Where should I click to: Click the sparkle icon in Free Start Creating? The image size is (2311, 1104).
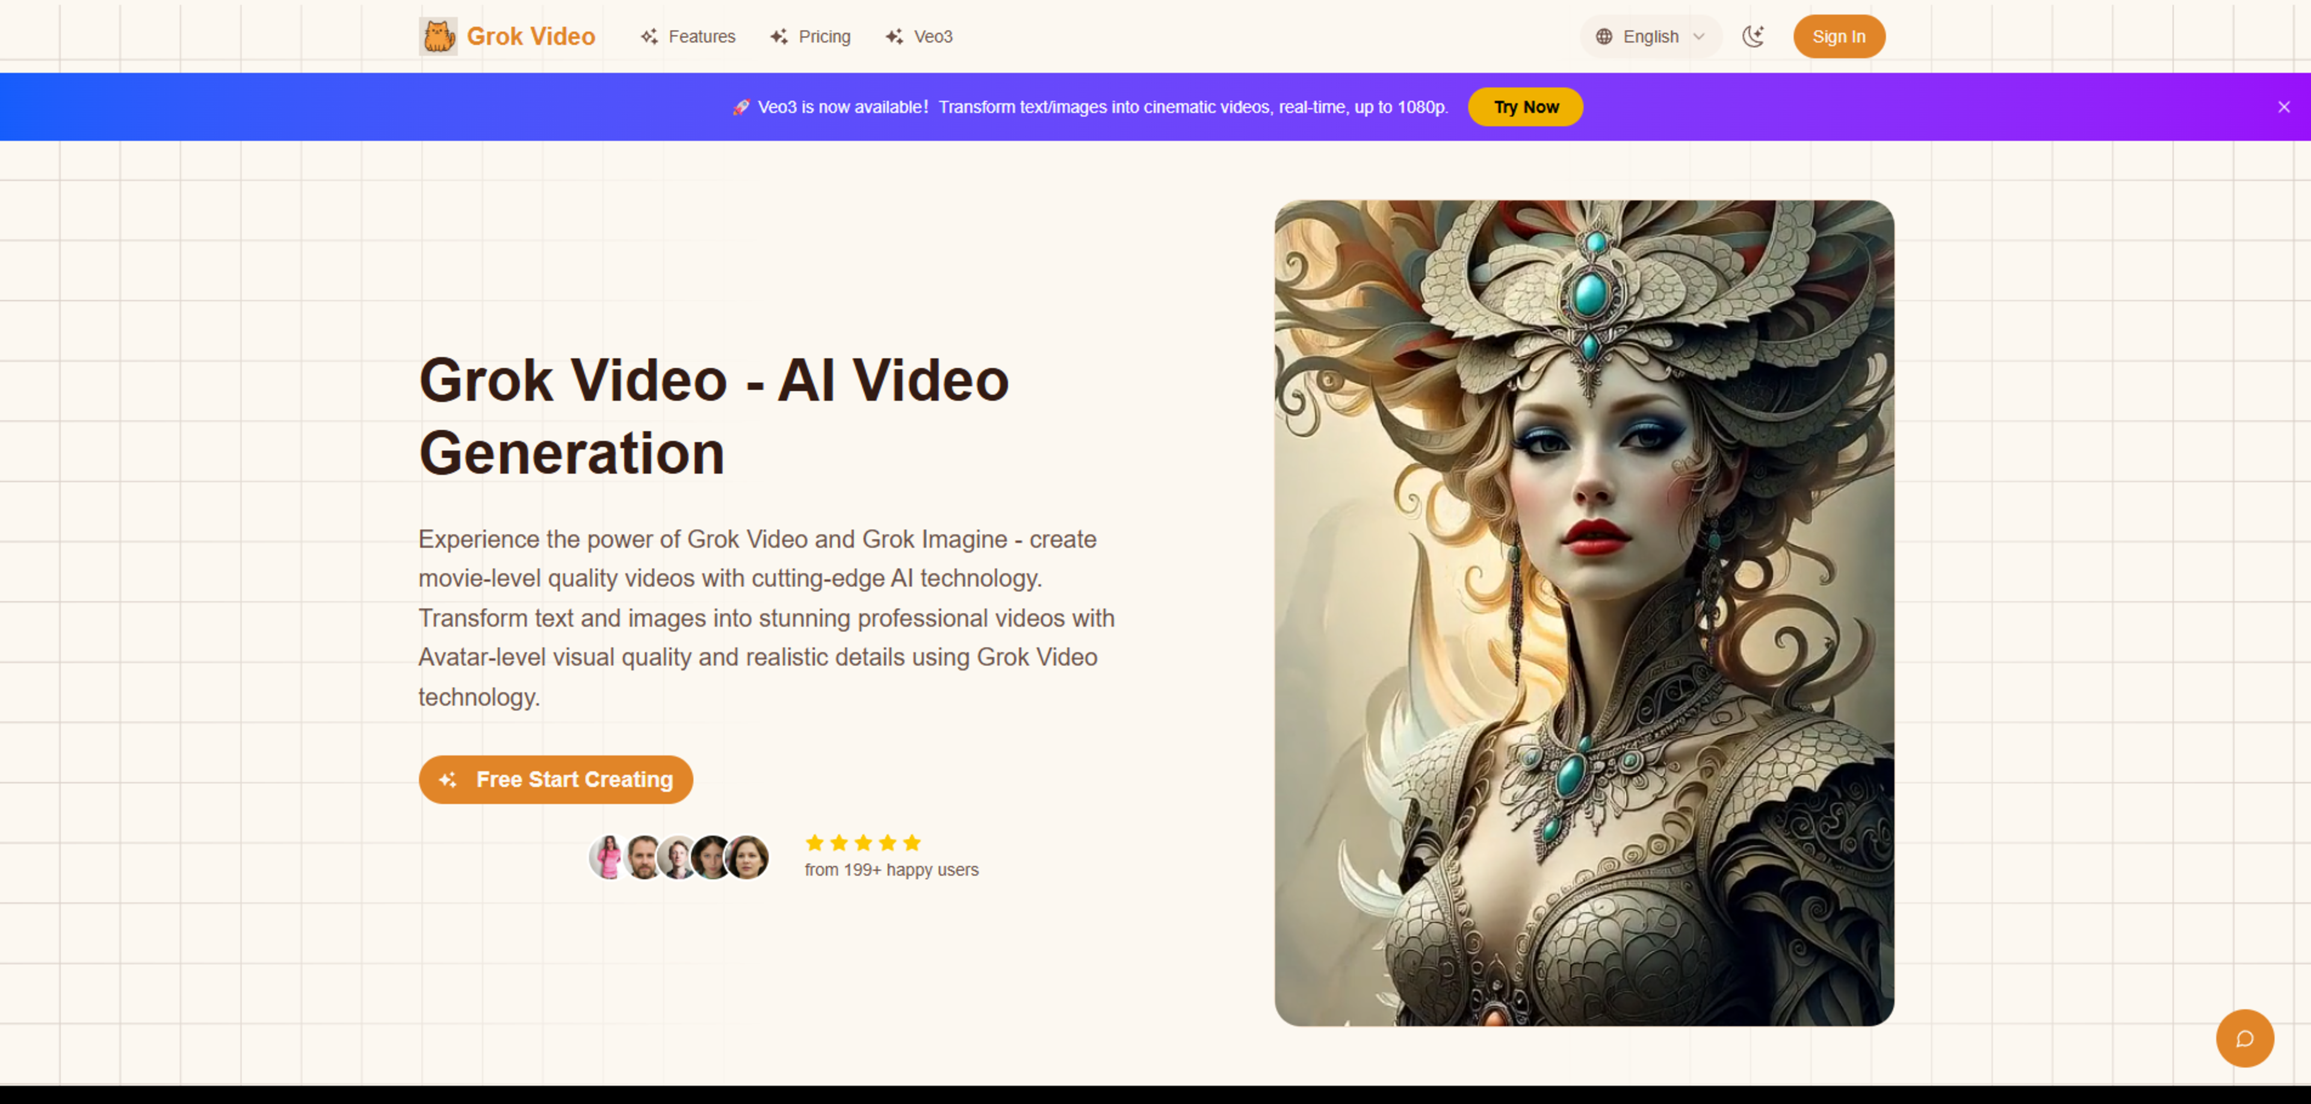[448, 779]
